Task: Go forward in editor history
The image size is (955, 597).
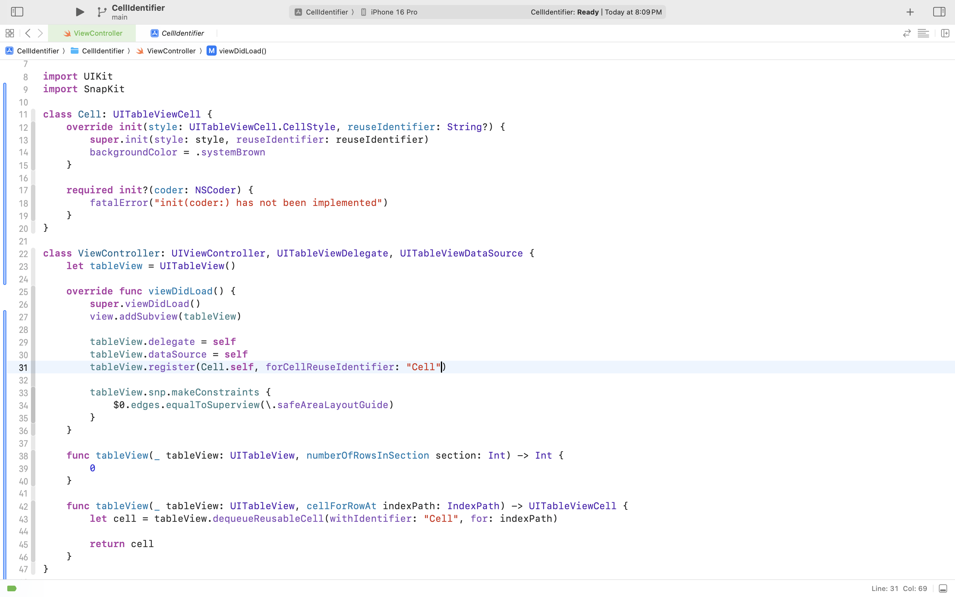Action: coord(40,33)
